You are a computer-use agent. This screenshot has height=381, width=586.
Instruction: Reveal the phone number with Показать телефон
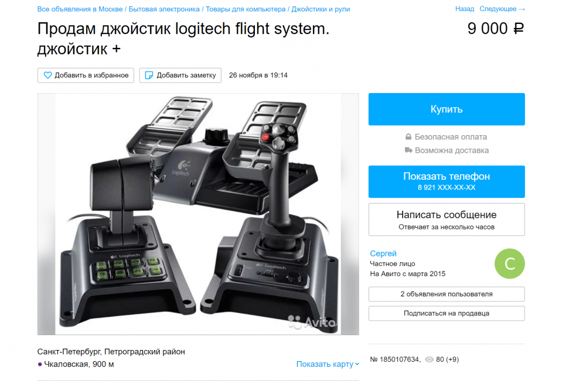pos(447,181)
